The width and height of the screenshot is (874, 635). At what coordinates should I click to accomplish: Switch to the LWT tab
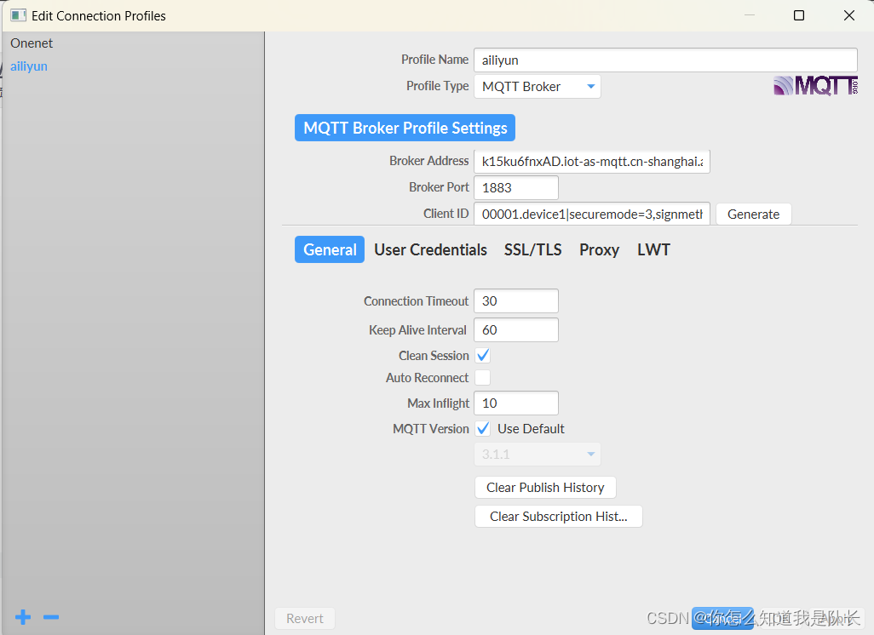[x=653, y=249]
